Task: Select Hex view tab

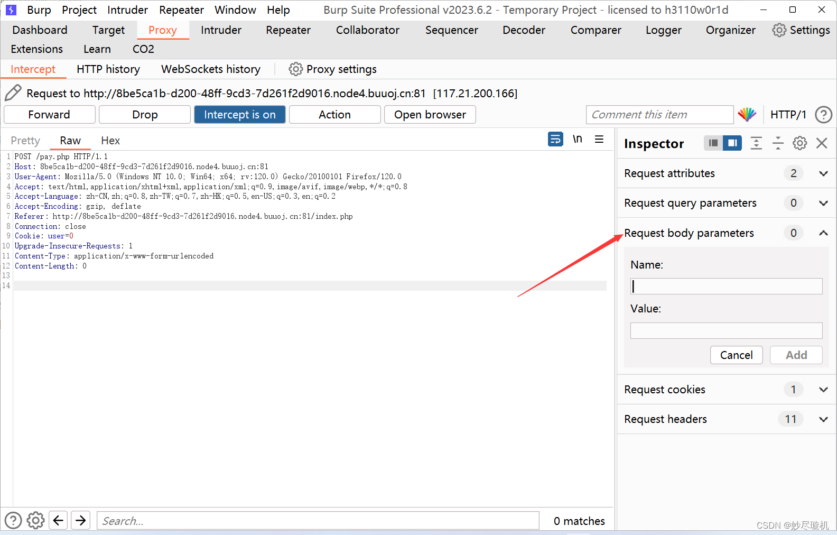Action: [x=110, y=141]
